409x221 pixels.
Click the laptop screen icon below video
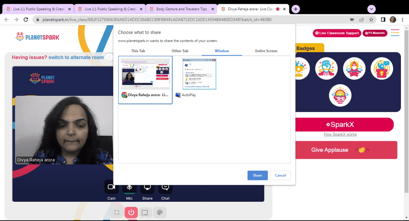click(x=145, y=212)
